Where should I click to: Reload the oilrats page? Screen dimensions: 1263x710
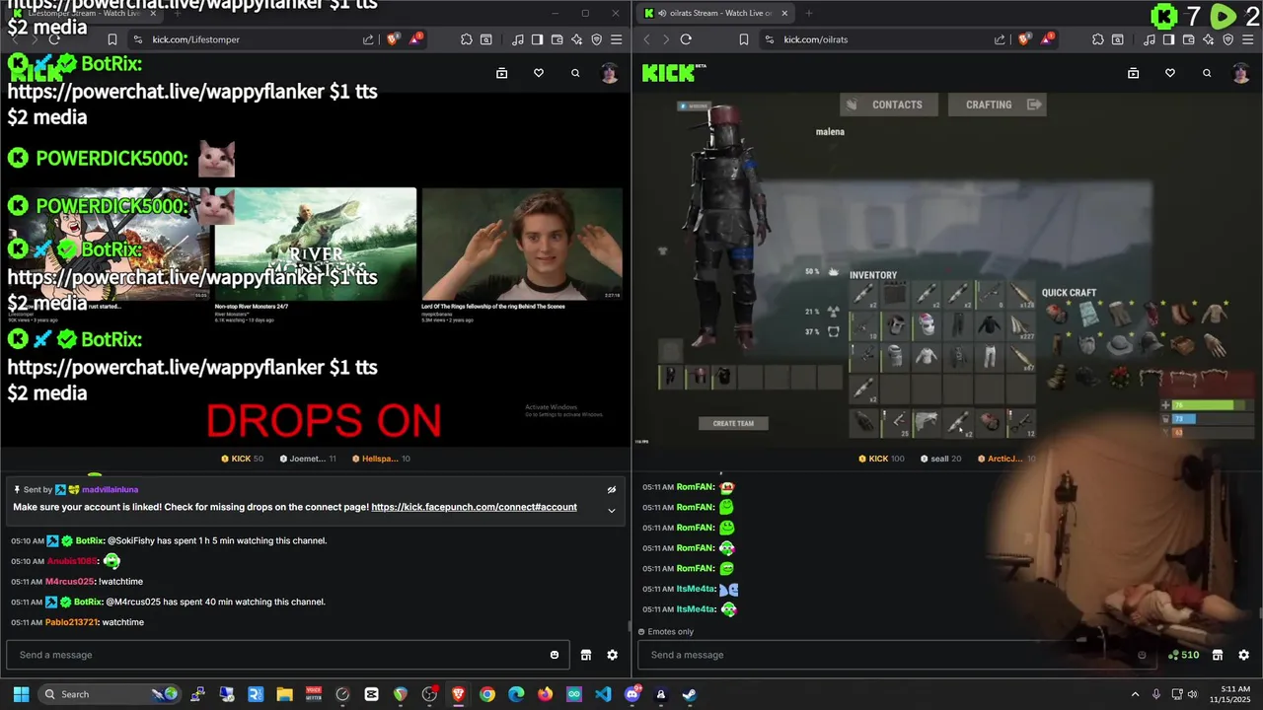686,39
